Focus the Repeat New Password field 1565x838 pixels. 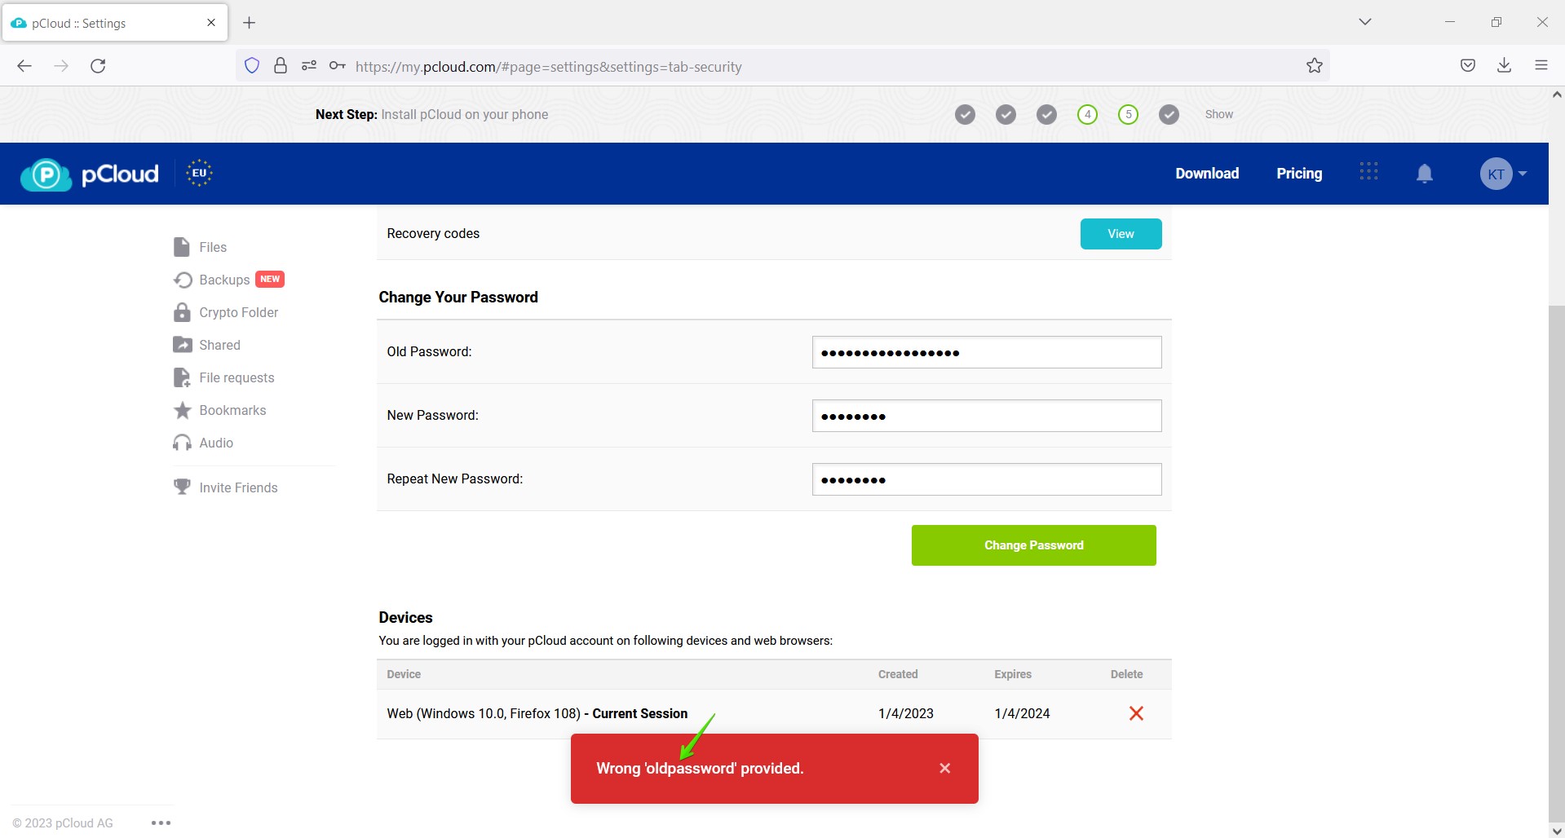click(987, 479)
